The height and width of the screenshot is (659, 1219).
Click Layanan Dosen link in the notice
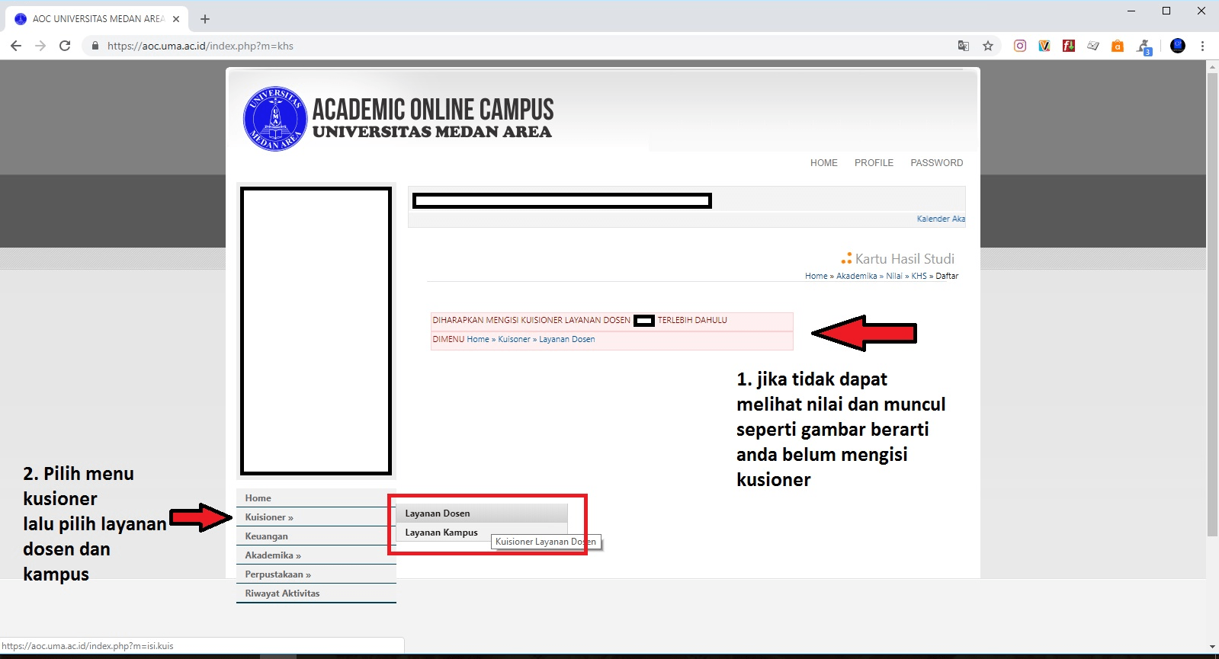tap(567, 339)
